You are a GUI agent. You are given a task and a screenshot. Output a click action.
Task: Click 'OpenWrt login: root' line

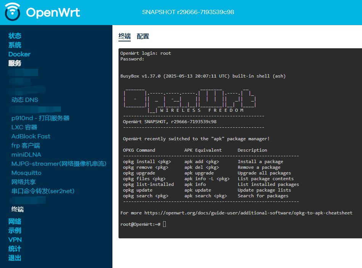point(146,53)
